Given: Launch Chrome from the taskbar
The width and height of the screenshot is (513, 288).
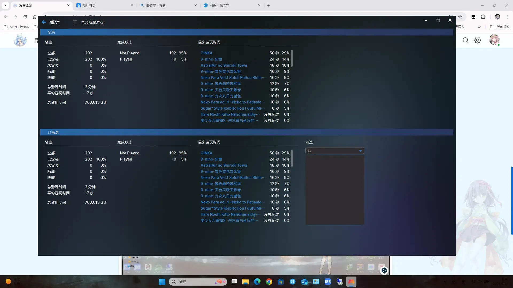Looking at the screenshot, I should coord(269,282).
